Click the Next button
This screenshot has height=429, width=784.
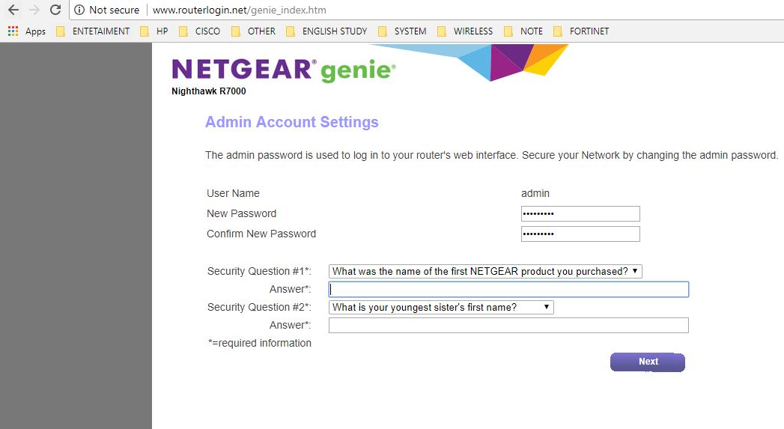pos(648,362)
